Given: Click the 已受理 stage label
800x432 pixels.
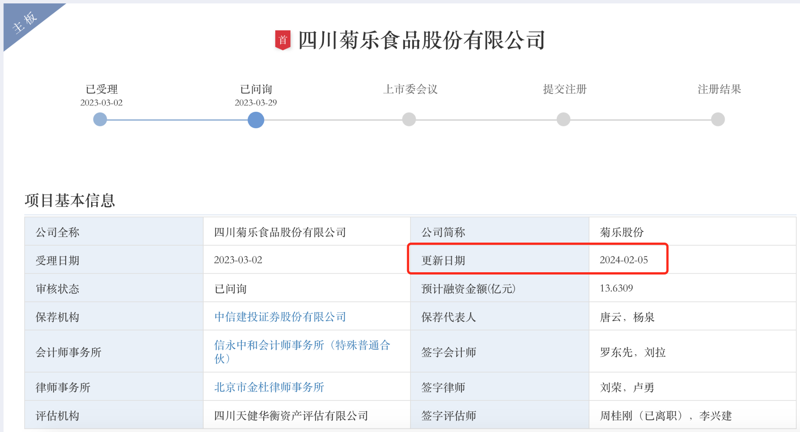Looking at the screenshot, I should (102, 89).
